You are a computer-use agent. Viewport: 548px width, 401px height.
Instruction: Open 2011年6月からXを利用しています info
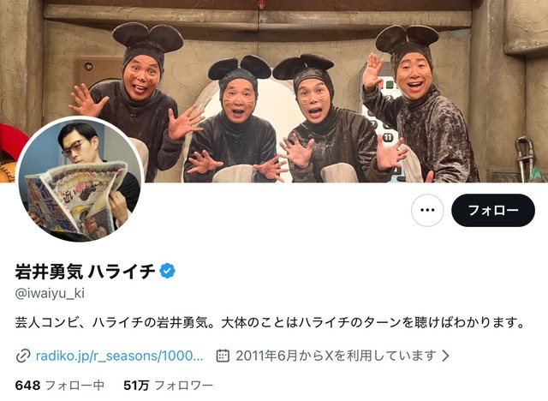(336, 356)
